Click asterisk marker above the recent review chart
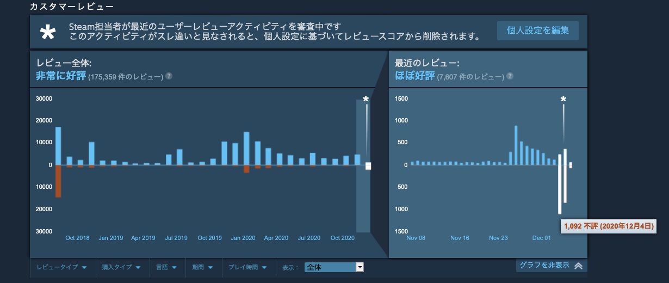 [x=563, y=100]
